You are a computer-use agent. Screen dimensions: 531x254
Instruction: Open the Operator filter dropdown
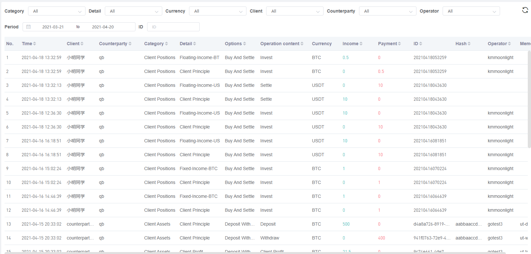[x=471, y=11]
